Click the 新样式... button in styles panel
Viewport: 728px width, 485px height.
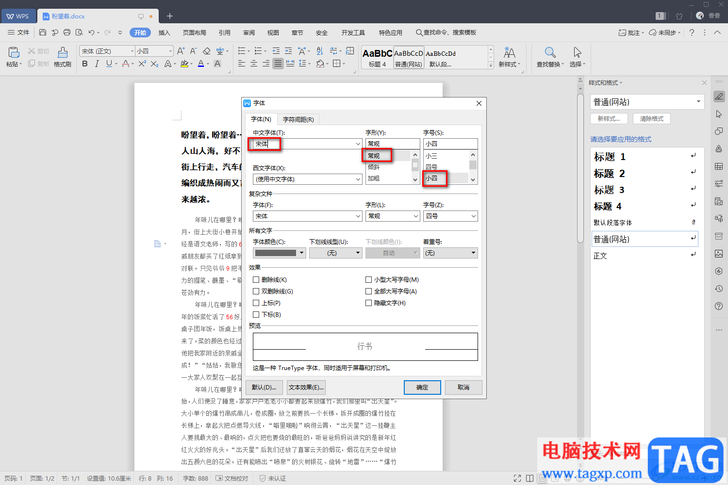(x=609, y=118)
